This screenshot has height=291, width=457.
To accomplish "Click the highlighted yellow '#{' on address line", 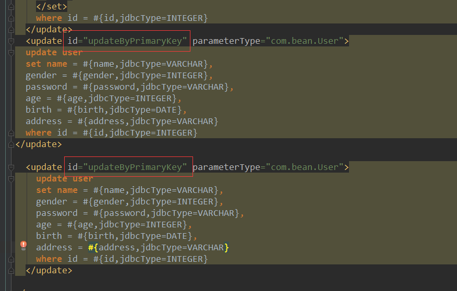I will point(93,248).
